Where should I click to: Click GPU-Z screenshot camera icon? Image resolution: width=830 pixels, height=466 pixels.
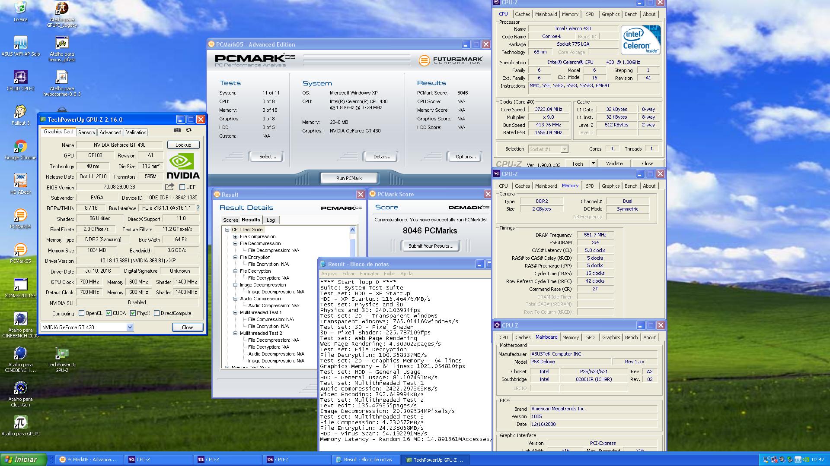pyautogui.click(x=177, y=130)
